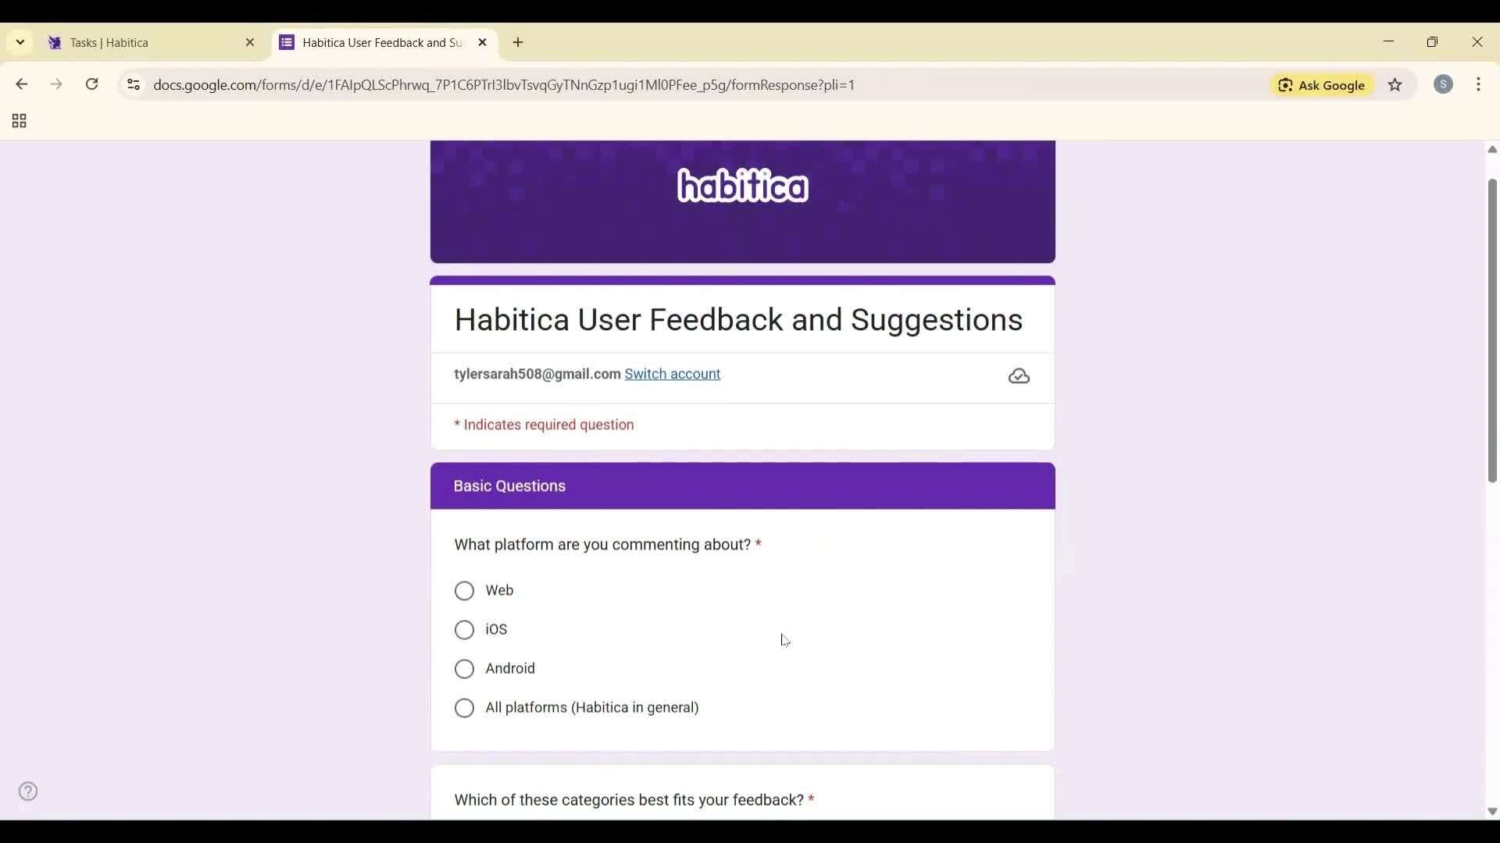The height and width of the screenshot is (843, 1500).
Task: Click the grid icon below the toolbar
Action: point(18,121)
